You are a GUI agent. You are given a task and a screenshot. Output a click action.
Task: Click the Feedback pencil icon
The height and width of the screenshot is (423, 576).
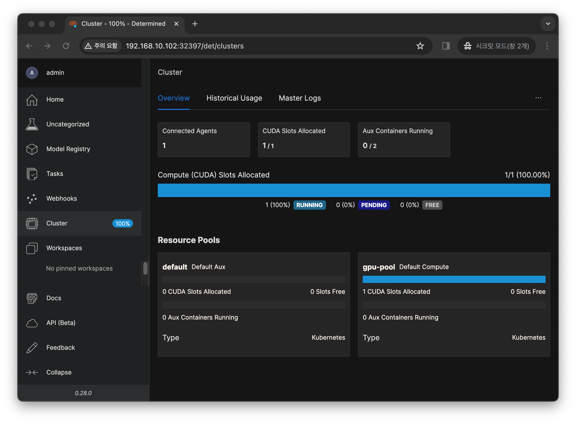pyautogui.click(x=32, y=348)
